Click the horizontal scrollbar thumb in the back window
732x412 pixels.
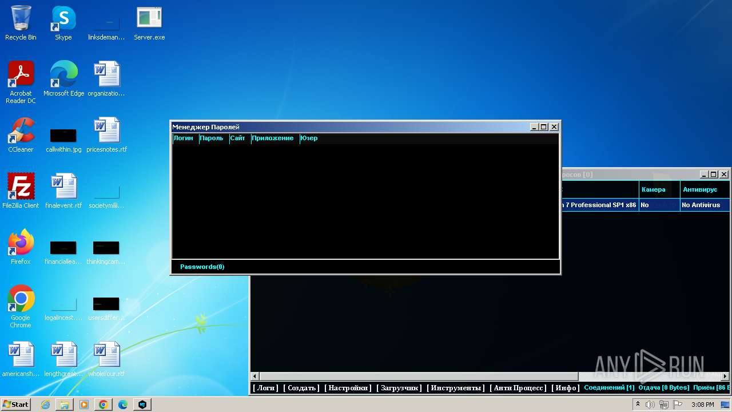coord(419,376)
